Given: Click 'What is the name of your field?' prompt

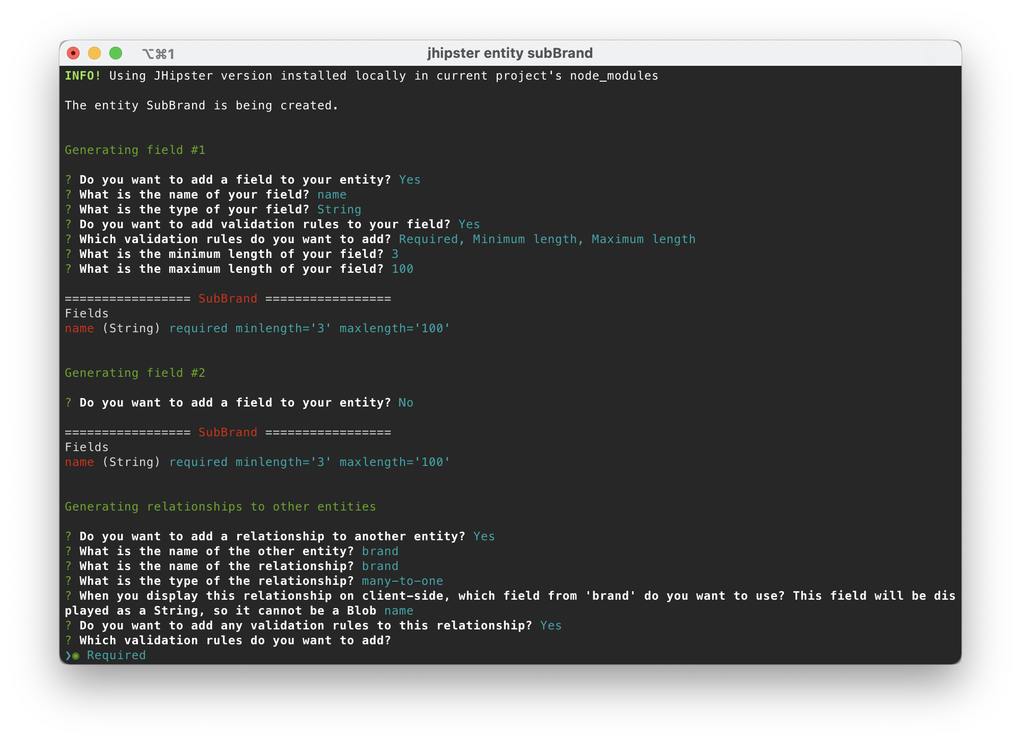Looking at the screenshot, I should coord(194,195).
